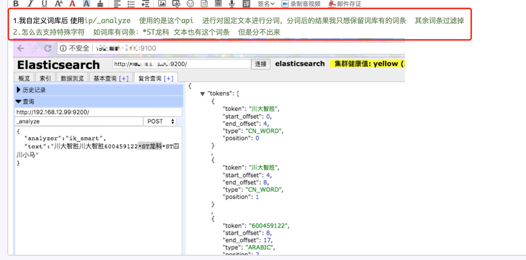Click 邮件存证 button

[345, 4]
